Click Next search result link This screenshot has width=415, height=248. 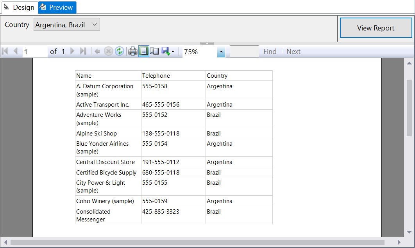293,52
